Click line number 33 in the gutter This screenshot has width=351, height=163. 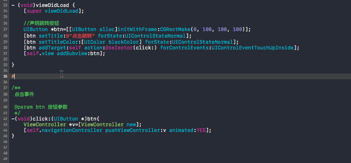click(x=5, y=65)
